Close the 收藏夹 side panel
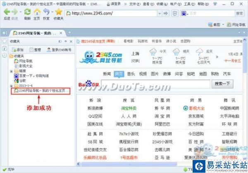 click(71, 41)
